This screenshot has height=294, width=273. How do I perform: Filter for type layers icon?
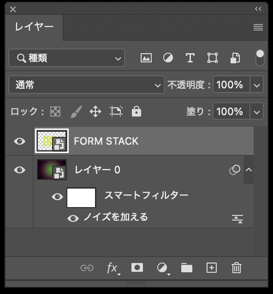[x=190, y=58]
